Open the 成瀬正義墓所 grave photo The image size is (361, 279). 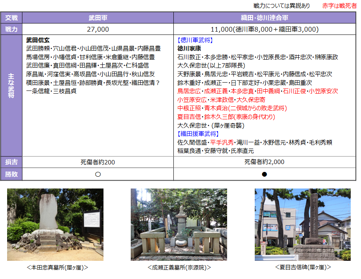tap(179, 224)
